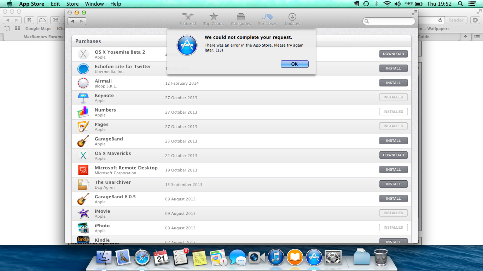
Task: Open Notification Center icon
Action: point(471,4)
